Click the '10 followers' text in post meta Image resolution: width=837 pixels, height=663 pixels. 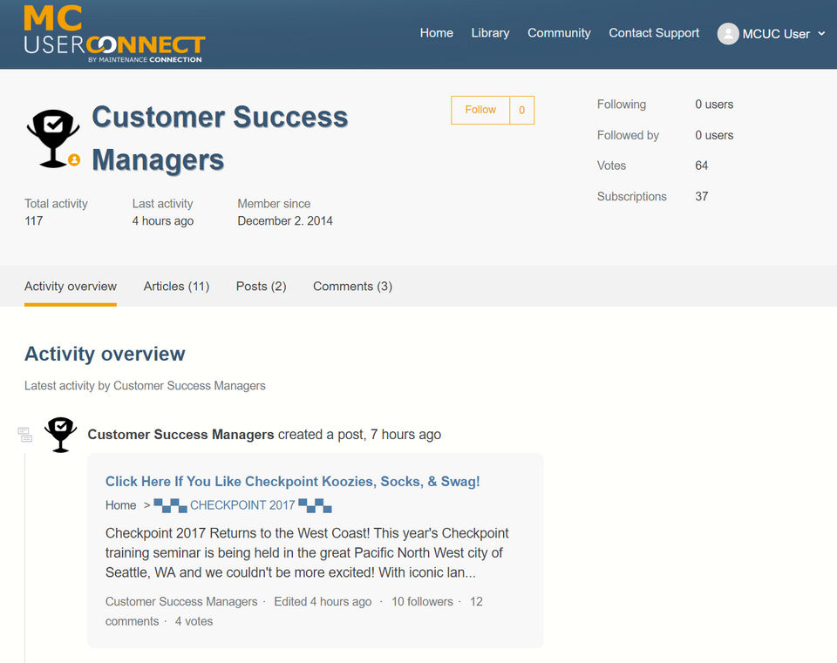[422, 602]
